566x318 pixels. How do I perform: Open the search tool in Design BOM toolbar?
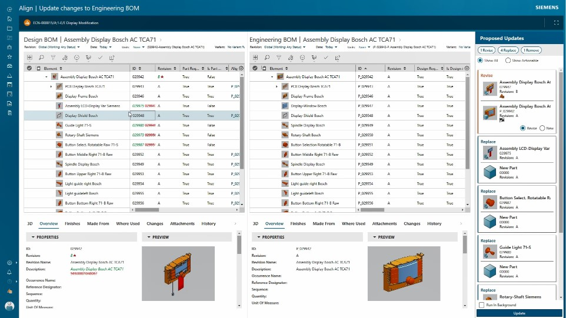(x=42, y=58)
